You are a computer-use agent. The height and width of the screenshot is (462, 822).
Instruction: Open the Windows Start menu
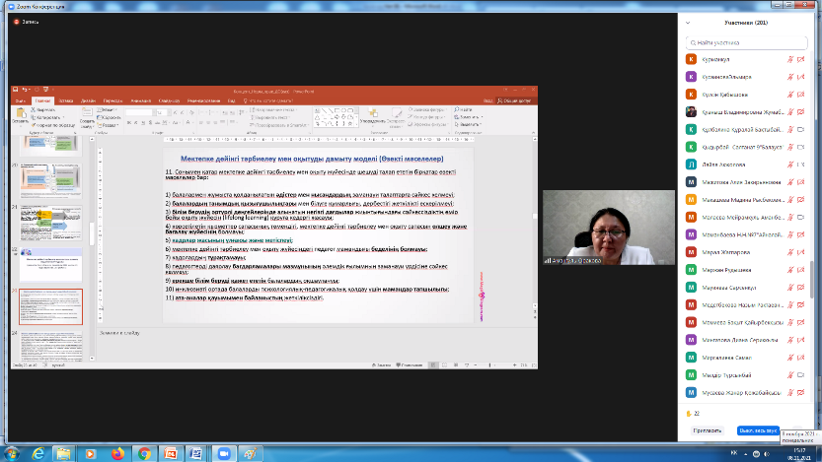click(10, 453)
